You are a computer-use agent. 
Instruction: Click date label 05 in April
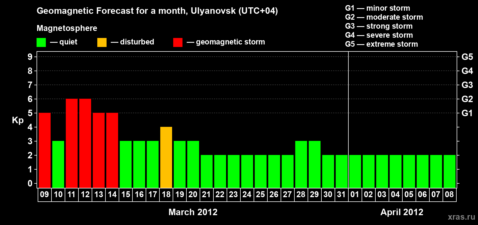[409, 194]
